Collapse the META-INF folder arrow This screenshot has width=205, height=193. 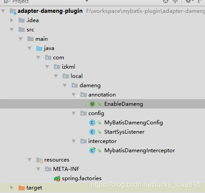tap(38, 169)
